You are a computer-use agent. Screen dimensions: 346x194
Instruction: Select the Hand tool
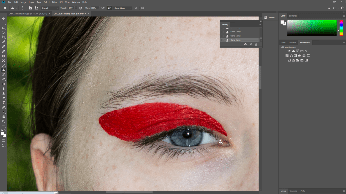click(4, 117)
